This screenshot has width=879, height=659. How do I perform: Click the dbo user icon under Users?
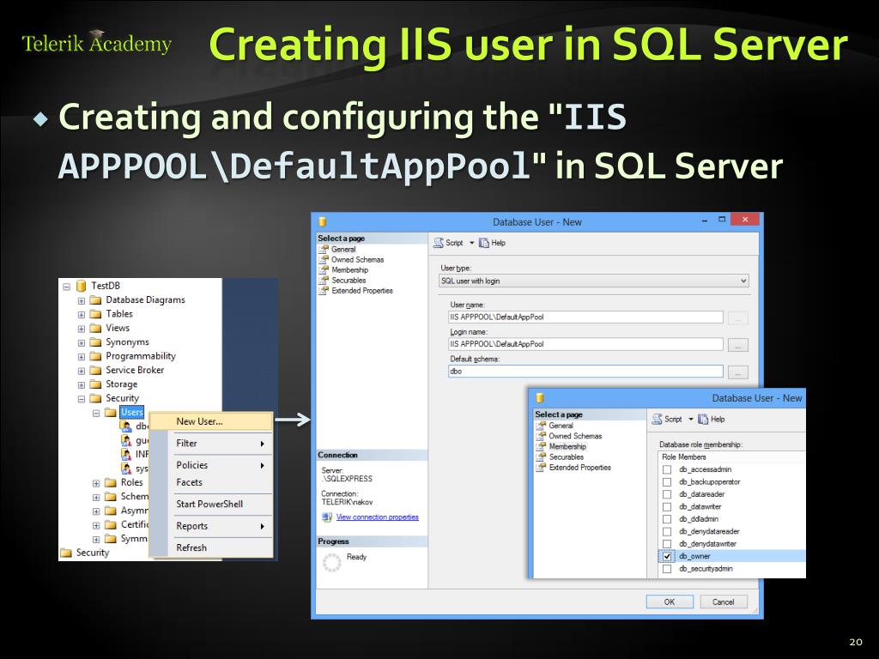coord(126,426)
